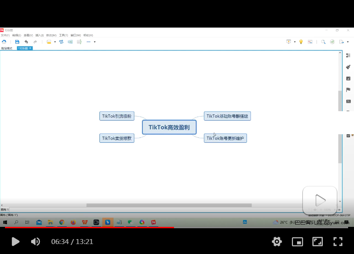354x254 pixels.
Task: Save the mind map with the disk icon
Action: coord(17,42)
